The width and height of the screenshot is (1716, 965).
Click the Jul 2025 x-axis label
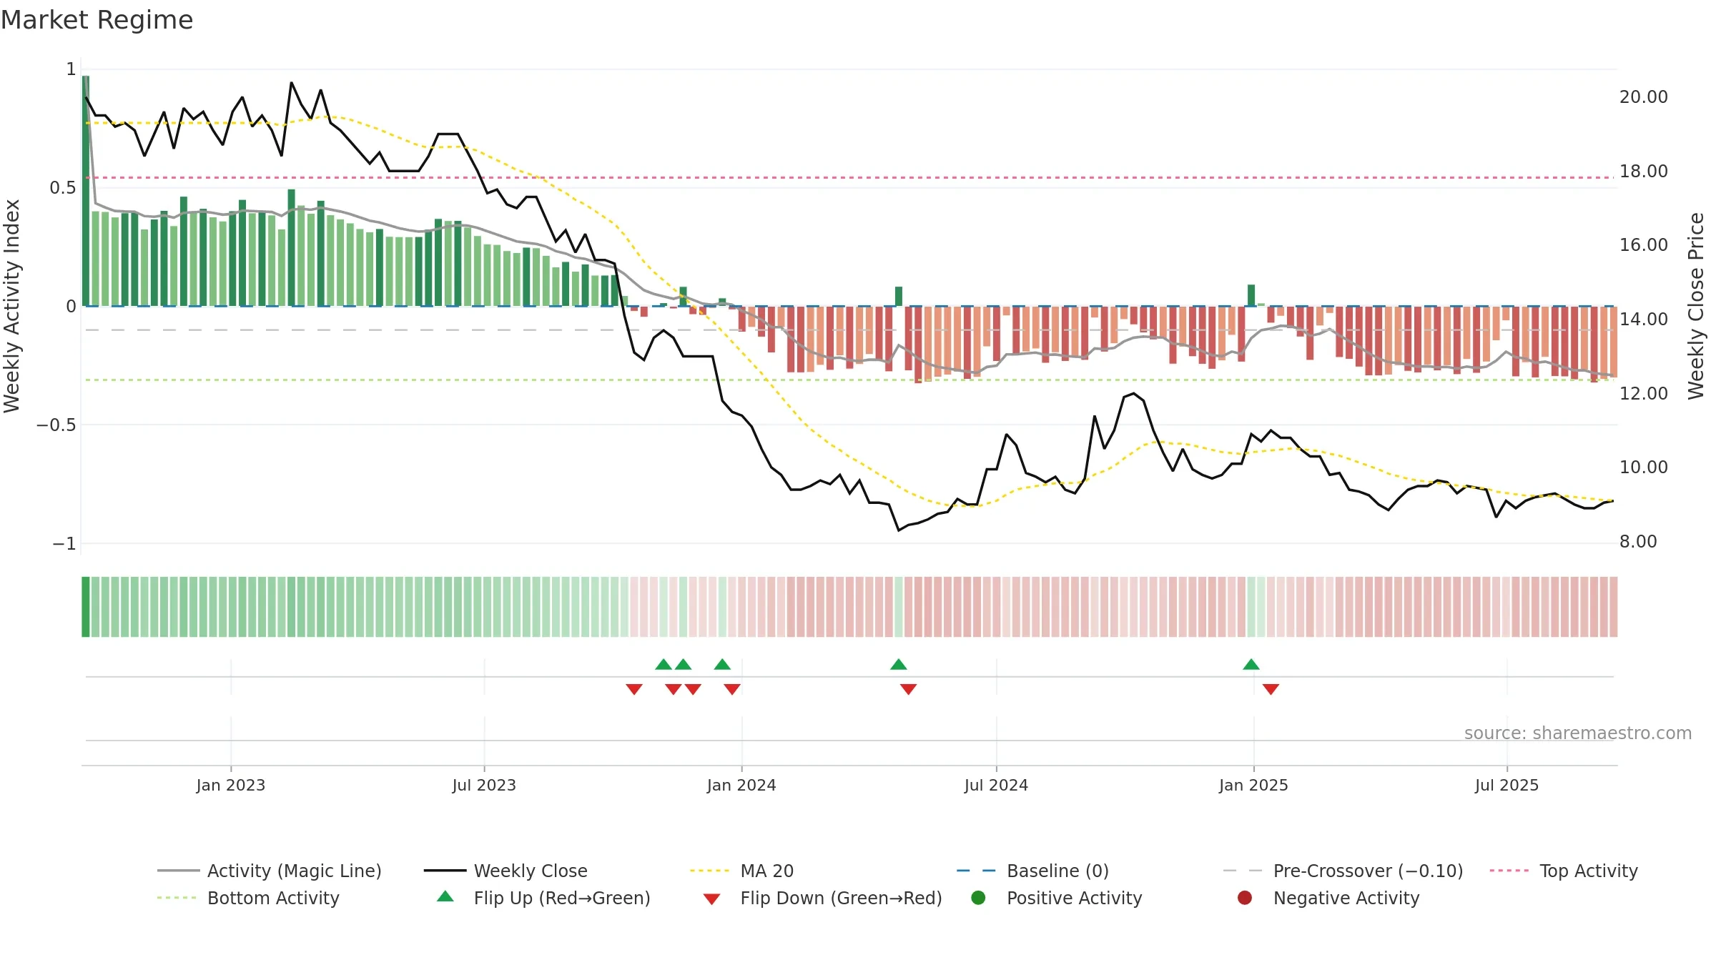point(1507,786)
